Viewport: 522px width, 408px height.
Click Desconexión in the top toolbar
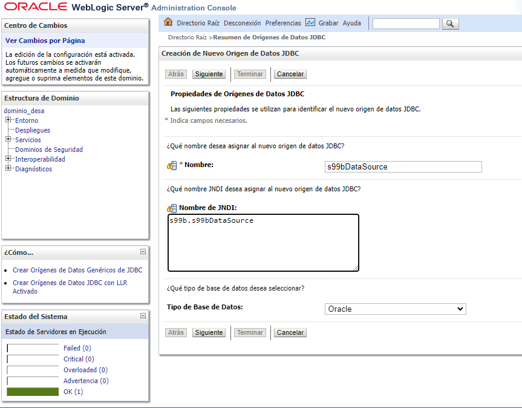pyautogui.click(x=243, y=23)
